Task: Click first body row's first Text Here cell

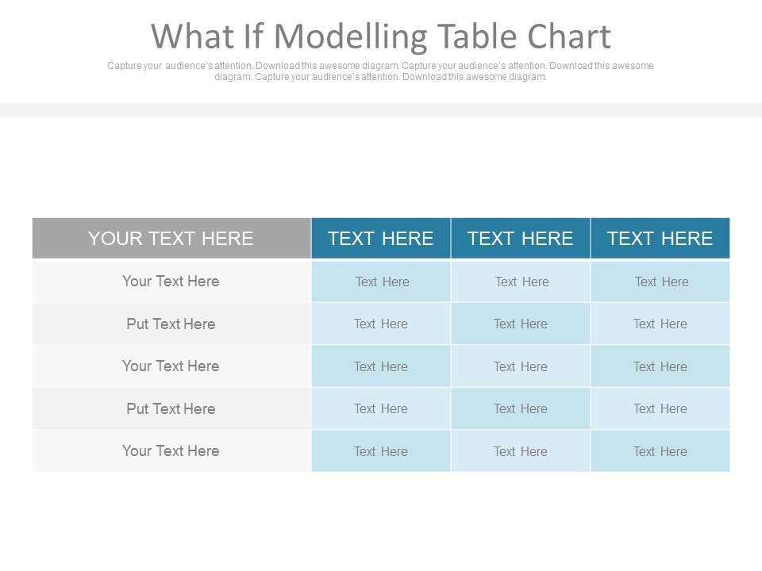Action: 382,282
